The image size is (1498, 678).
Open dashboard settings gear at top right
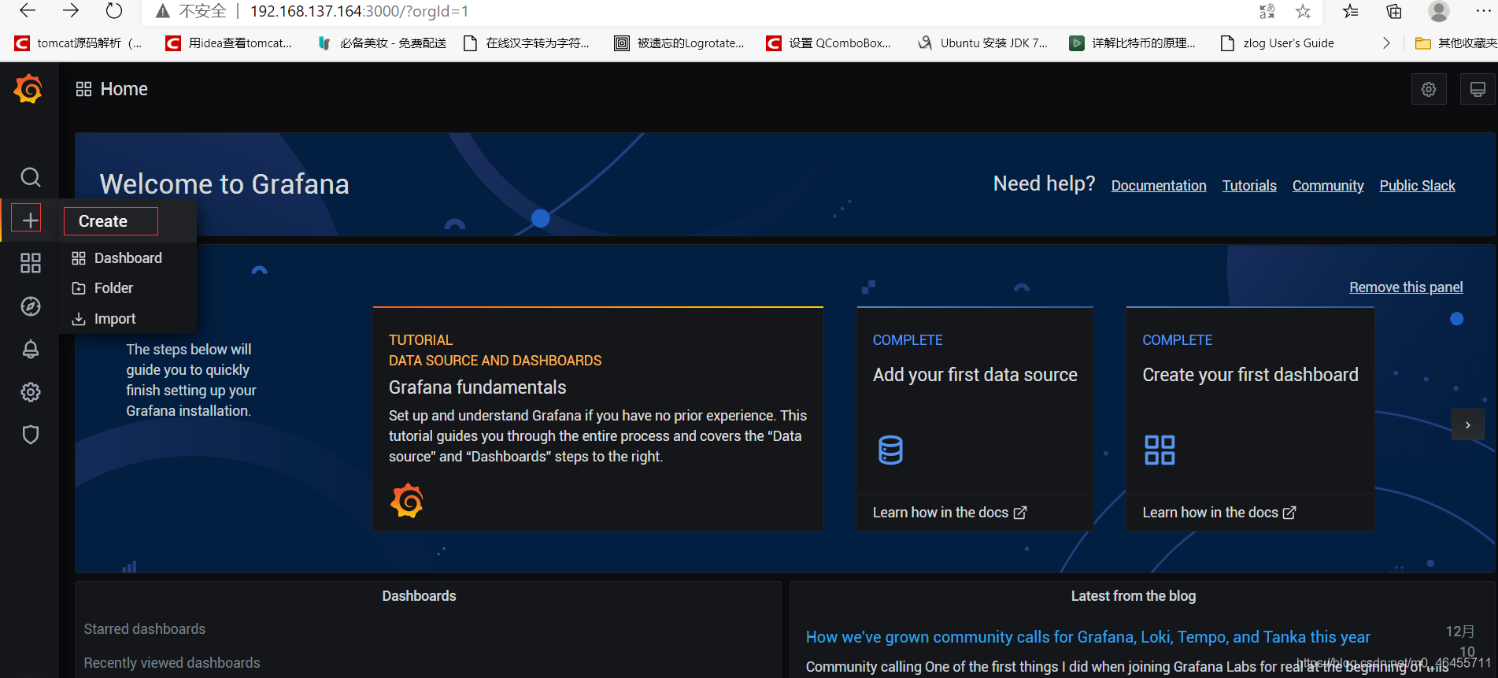pyautogui.click(x=1429, y=89)
